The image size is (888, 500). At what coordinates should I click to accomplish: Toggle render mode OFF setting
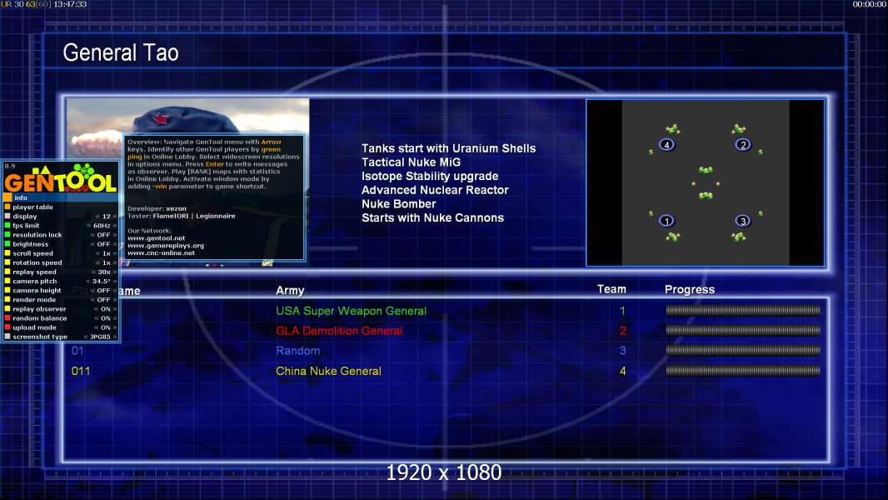[x=103, y=299]
